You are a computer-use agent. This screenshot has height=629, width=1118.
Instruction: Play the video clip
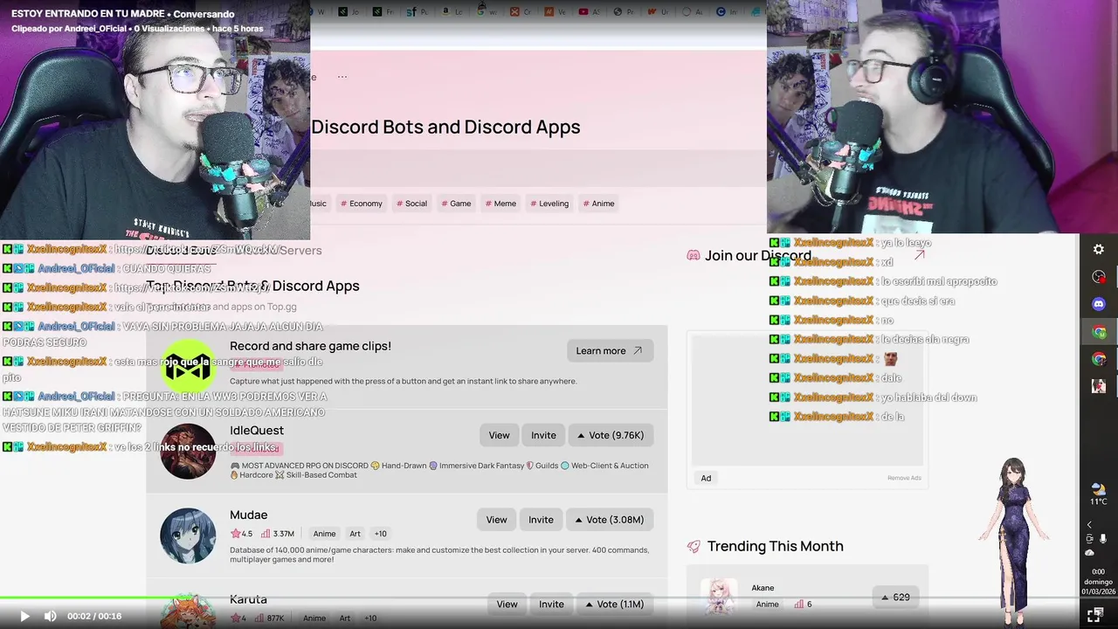24,616
